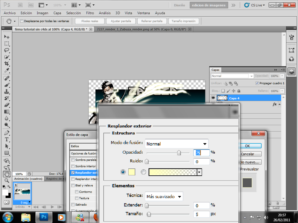Viewport: 298px width, 223px height.
Task: Open Relleno arrow in Capas panel
Action: pyautogui.click(x=282, y=91)
